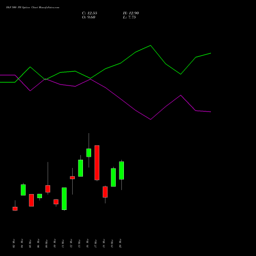Click the '20 Mar' date axis label
This screenshot has height=256, width=256.
[120, 243]
